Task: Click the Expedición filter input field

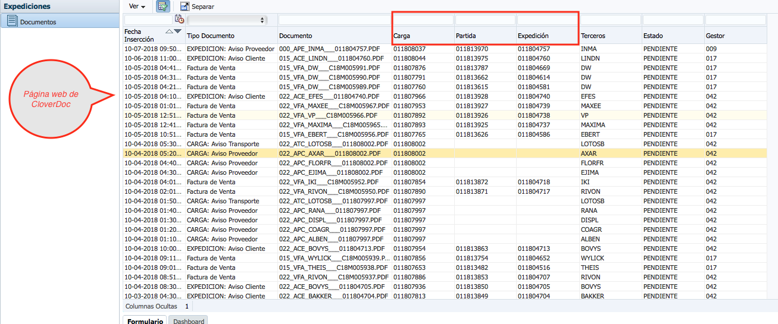Action: [x=546, y=20]
